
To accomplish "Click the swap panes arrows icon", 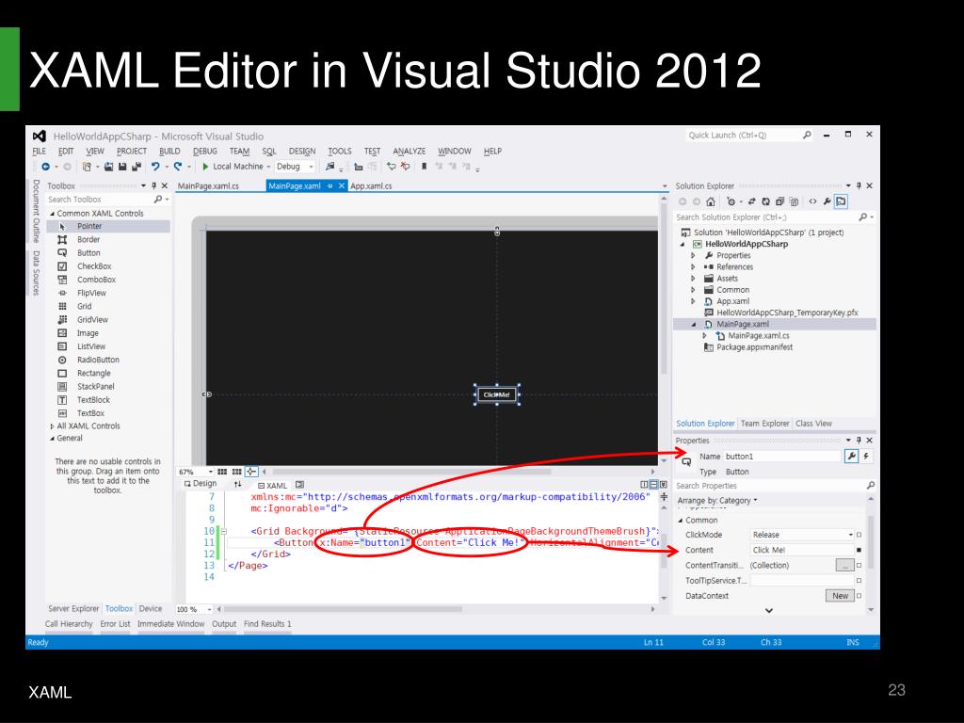I will pyautogui.click(x=238, y=485).
